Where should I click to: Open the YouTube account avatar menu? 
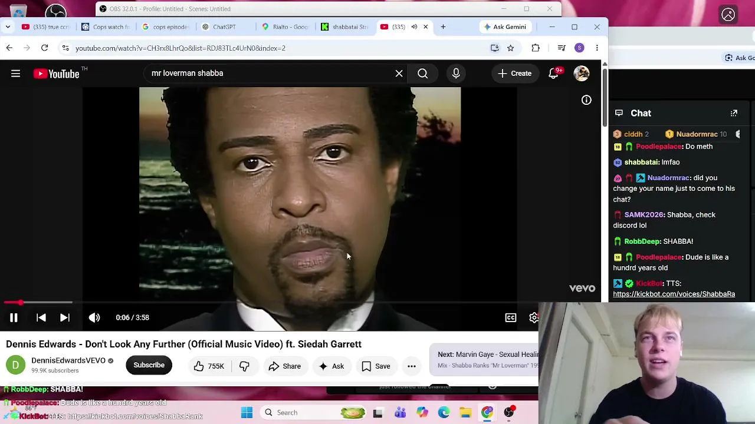click(x=582, y=74)
